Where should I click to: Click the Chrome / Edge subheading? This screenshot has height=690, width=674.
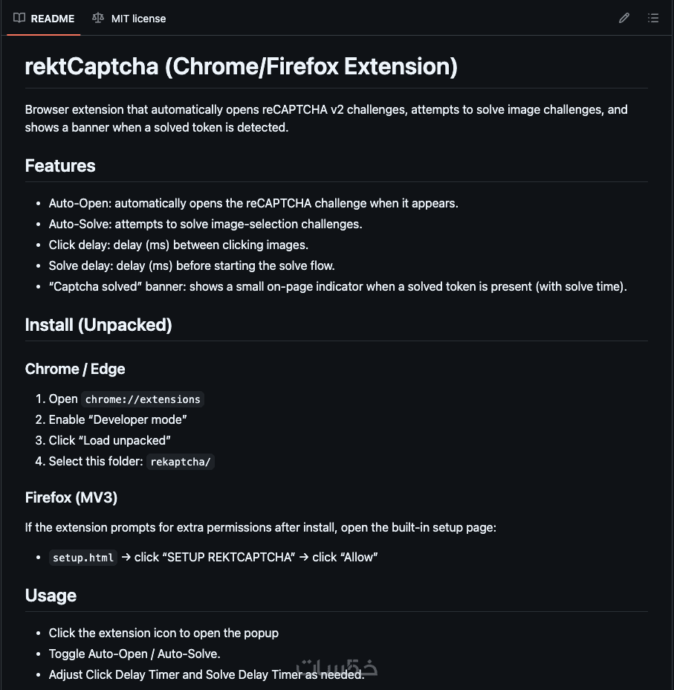point(75,369)
